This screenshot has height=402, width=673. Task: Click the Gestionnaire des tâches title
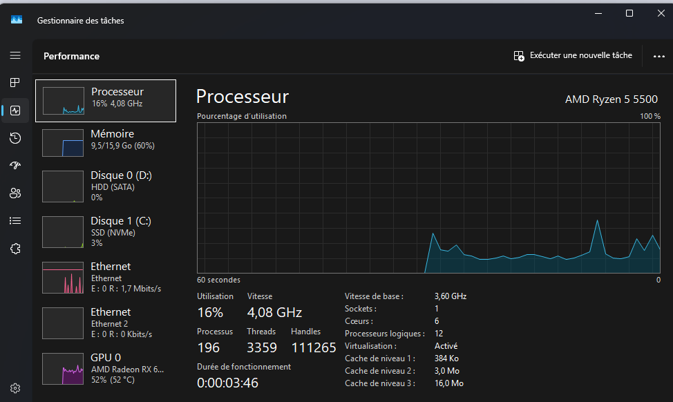point(81,21)
